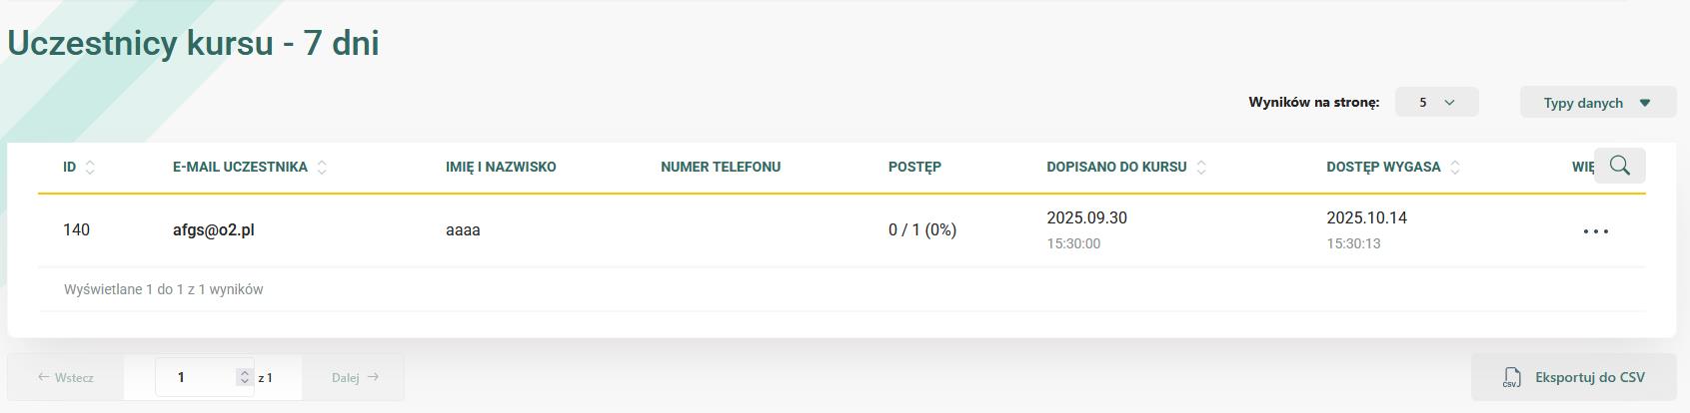Click the Numer telefonu column header
The width and height of the screenshot is (1690, 413).
click(x=721, y=167)
